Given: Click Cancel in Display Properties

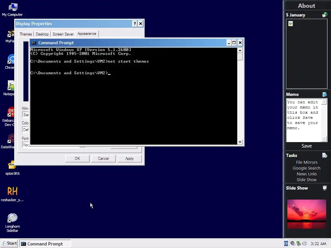Looking at the screenshot, I should click(x=103, y=159).
